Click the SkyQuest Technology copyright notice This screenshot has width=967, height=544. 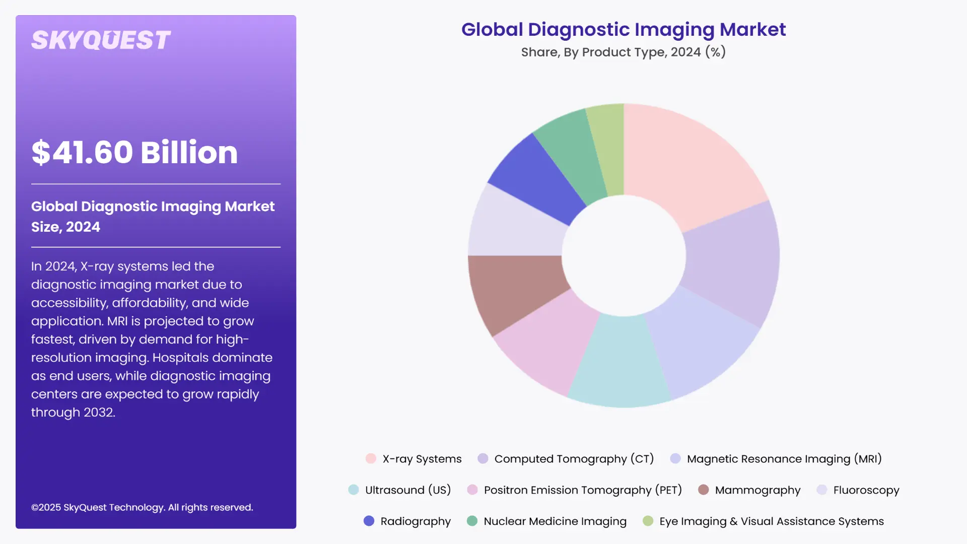143,507
